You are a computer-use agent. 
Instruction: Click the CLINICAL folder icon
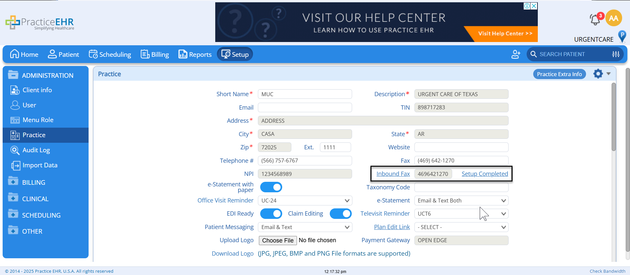coord(13,198)
